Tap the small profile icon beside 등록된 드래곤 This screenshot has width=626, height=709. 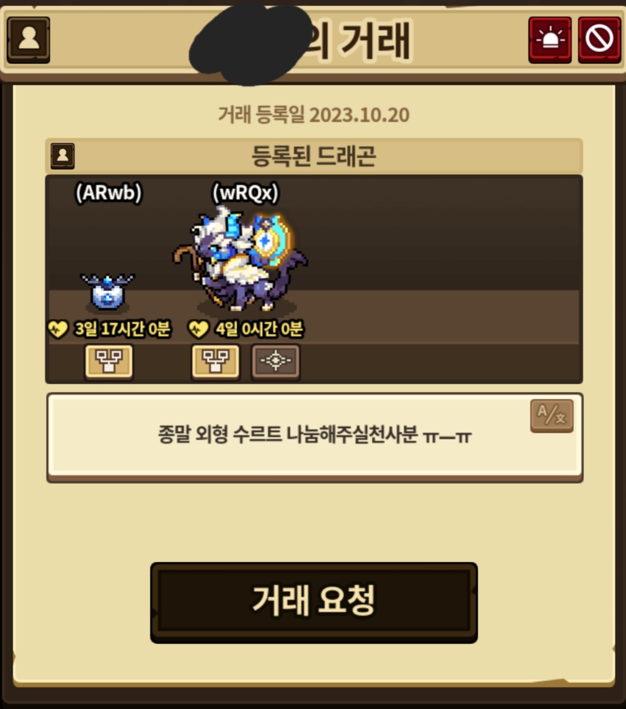pos(63,155)
